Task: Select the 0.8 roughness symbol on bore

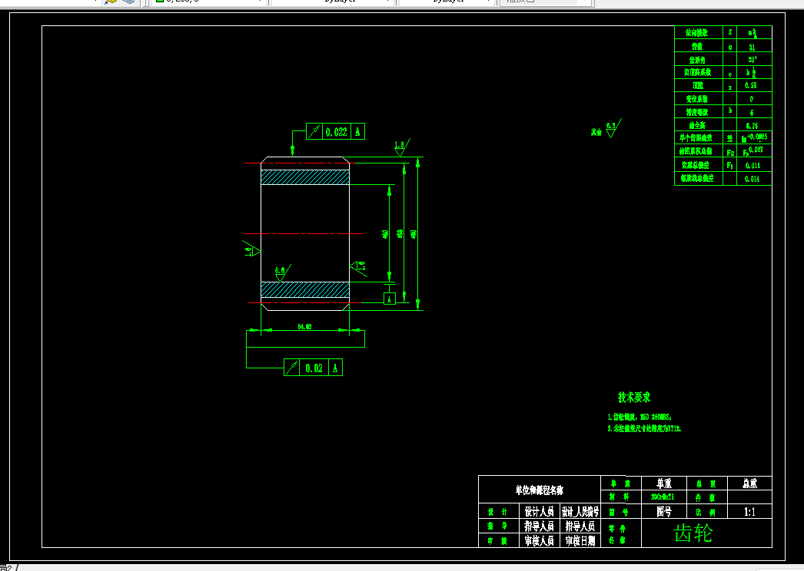Action: coord(283,273)
